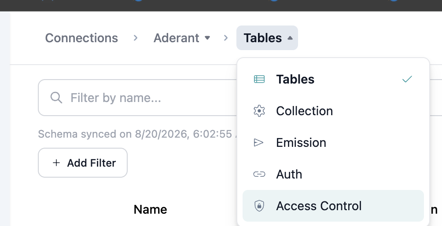This screenshot has width=442, height=226.
Task: Choose Collection from the dropdown menu
Action: pos(333,111)
